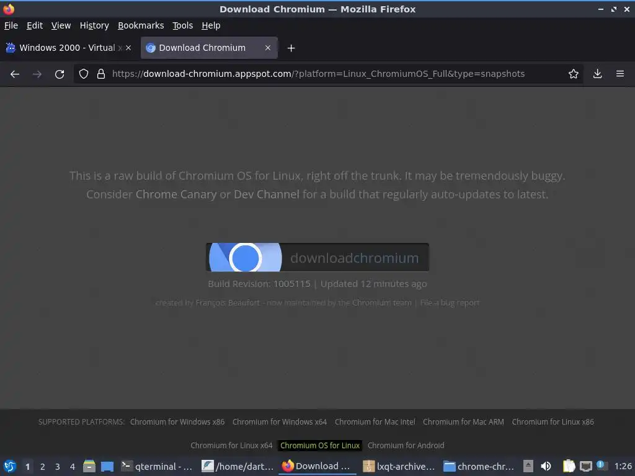This screenshot has height=476, width=635.
Task: Switch to the chrome-chr... folder taskbar window
Action: point(479,466)
